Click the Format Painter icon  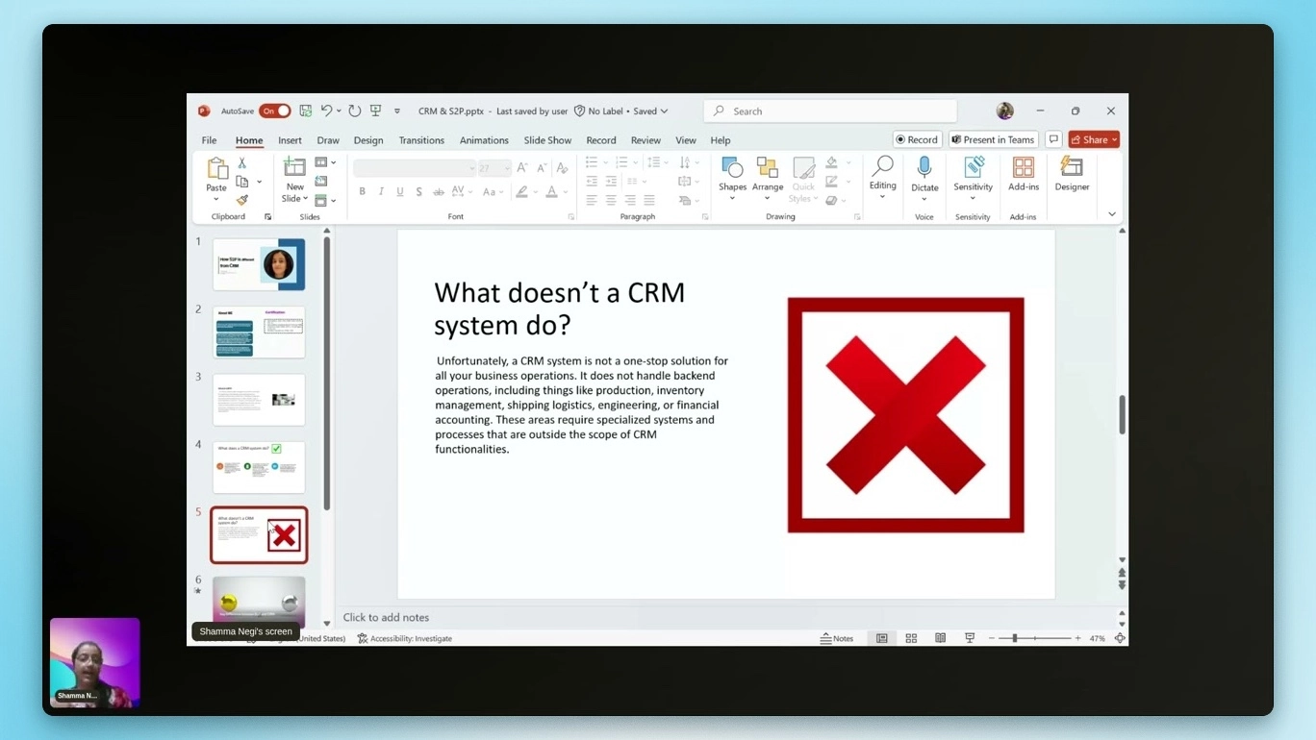point(243,200)
